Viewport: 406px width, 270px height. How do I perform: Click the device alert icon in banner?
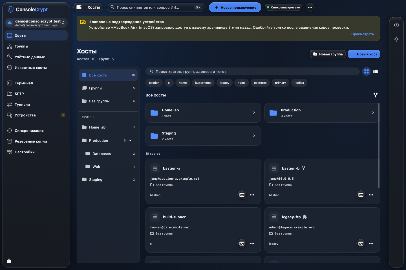[x=83, y=22]
